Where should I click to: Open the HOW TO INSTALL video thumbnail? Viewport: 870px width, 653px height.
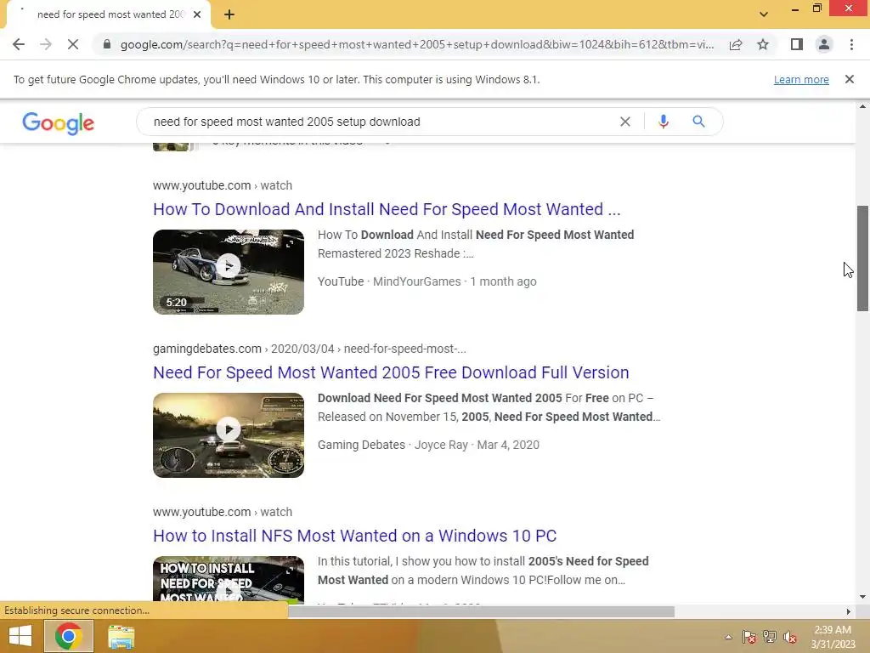(229, 579)
